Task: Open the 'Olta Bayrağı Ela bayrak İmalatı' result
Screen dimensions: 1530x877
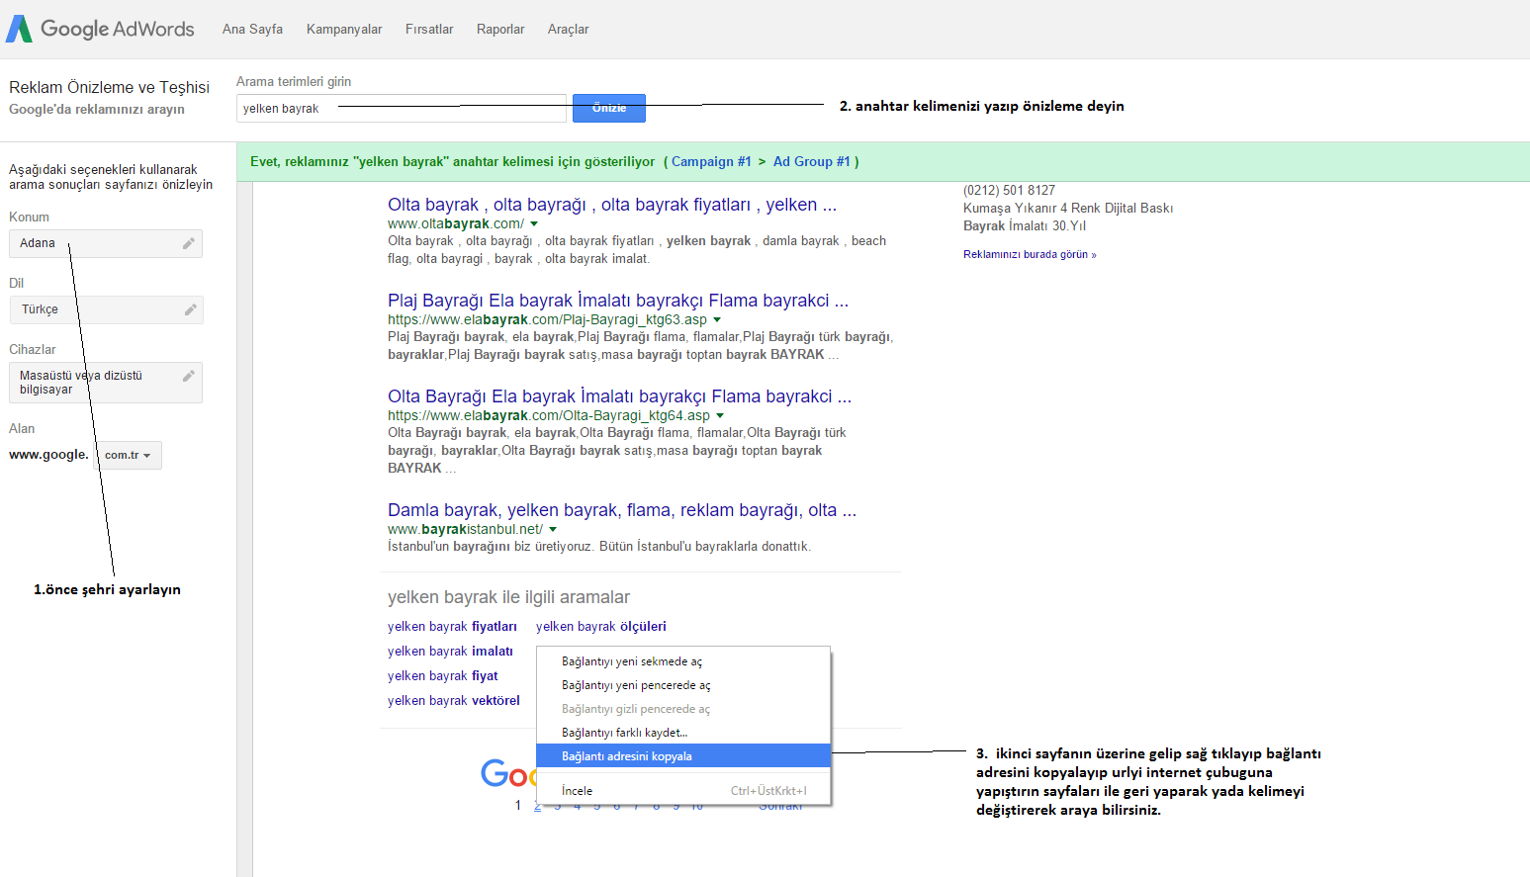Action: 620,396
